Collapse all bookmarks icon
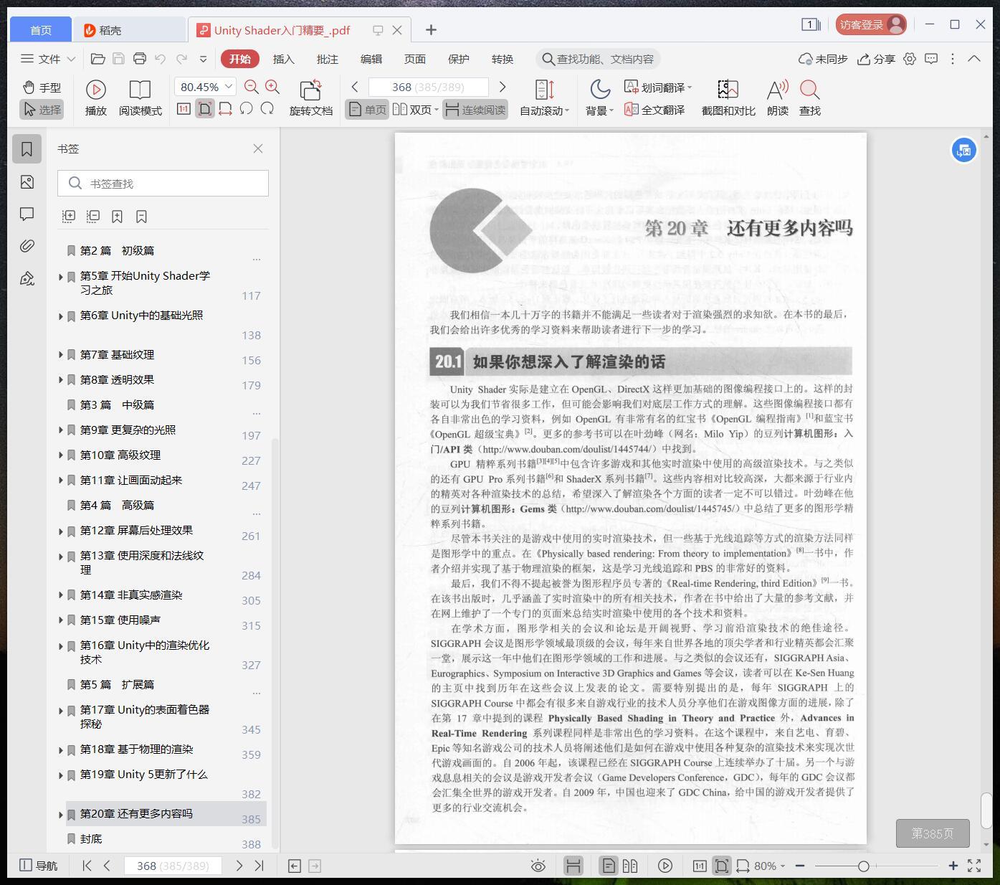Image resolution: width=1000 pixels, height=885 pixels. point(93,216)
